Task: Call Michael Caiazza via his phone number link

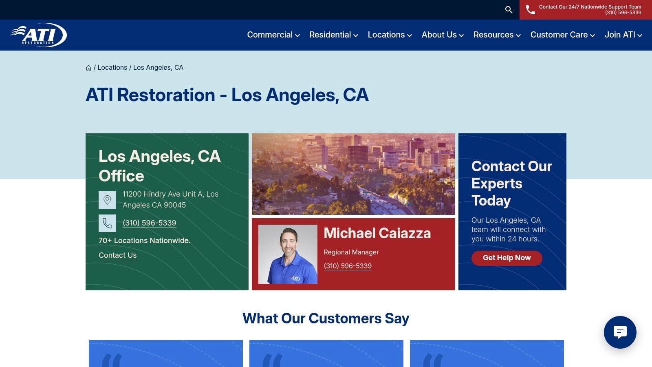Action: 348,265
